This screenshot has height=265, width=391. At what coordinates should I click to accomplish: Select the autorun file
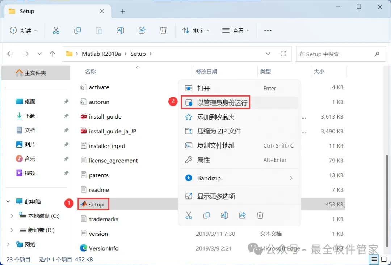pos(99,102)
